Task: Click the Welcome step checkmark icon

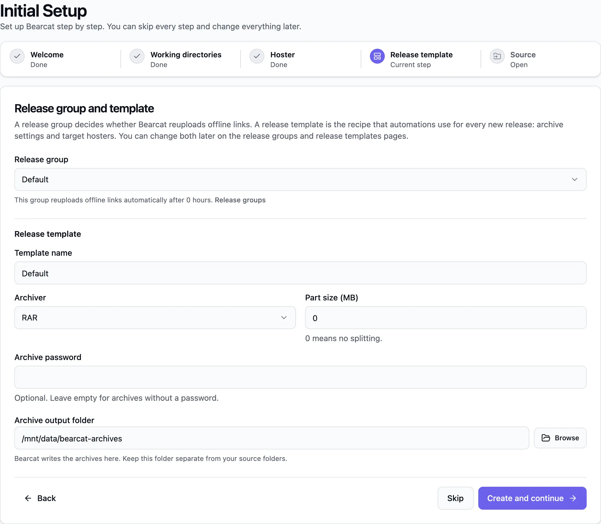Action: click(17, 56)
